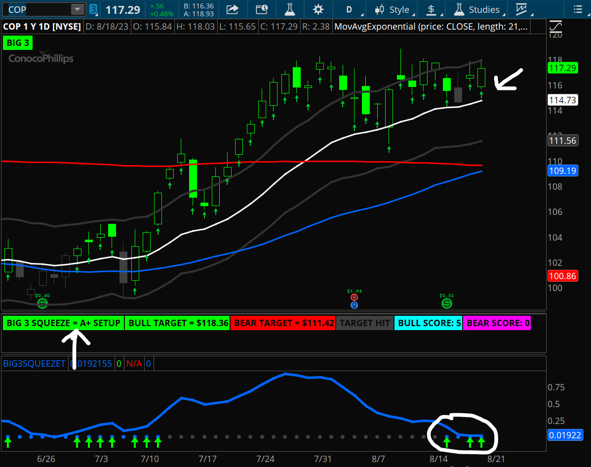591x467 pixels.
Task: Click the BIG3SQUEEZET study title link
Action: click(34, 363)
